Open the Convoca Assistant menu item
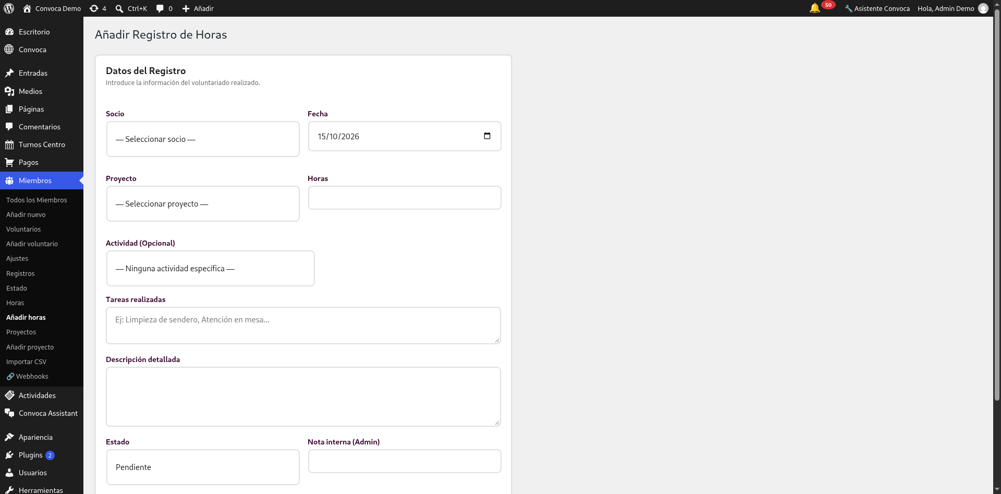This screenshot has width=1001, height=494. coord(42,413)
